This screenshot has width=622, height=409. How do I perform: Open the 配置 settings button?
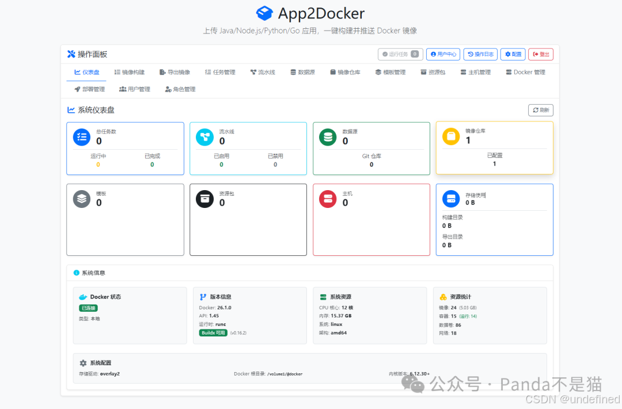(x=513, y=54)
